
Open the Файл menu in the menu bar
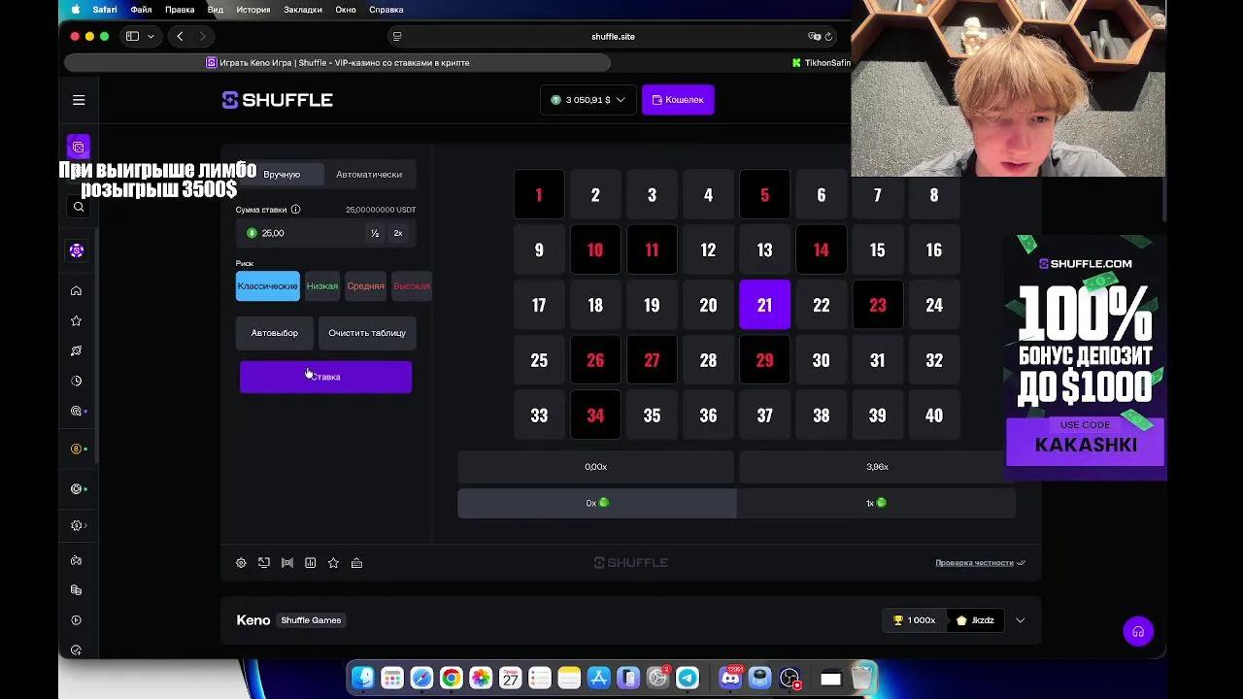point(141,10)
